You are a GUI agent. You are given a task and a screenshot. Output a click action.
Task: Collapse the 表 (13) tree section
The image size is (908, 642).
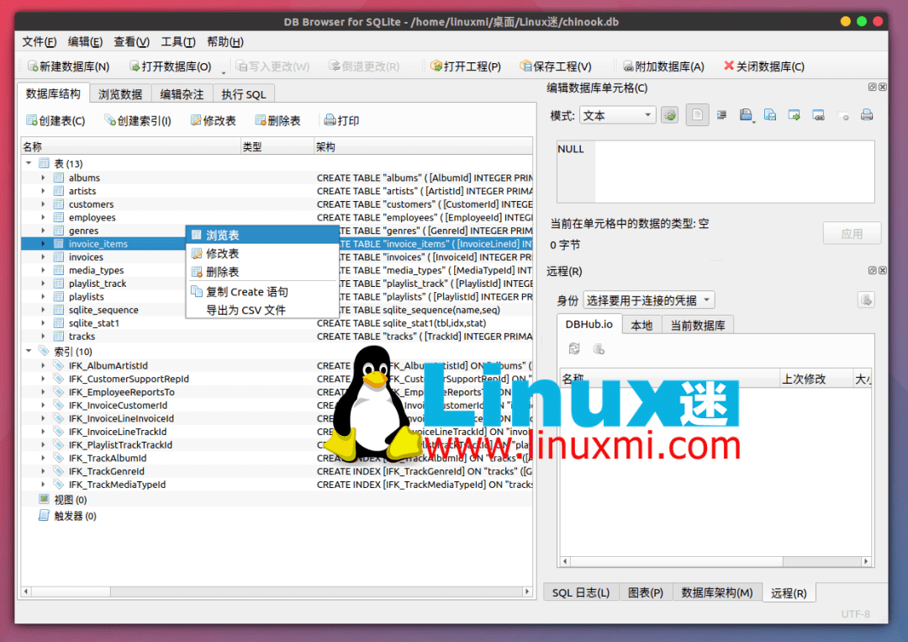tap(30, 163)
